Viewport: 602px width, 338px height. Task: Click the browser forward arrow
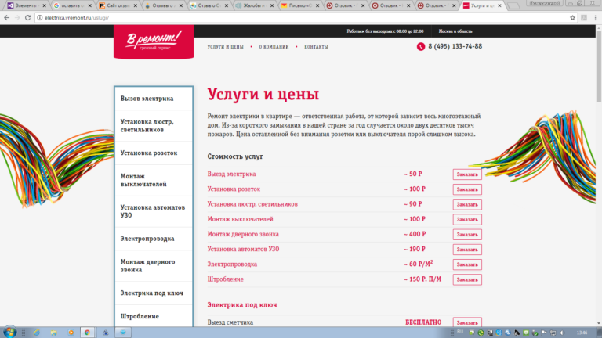click(x=17, y=18)
